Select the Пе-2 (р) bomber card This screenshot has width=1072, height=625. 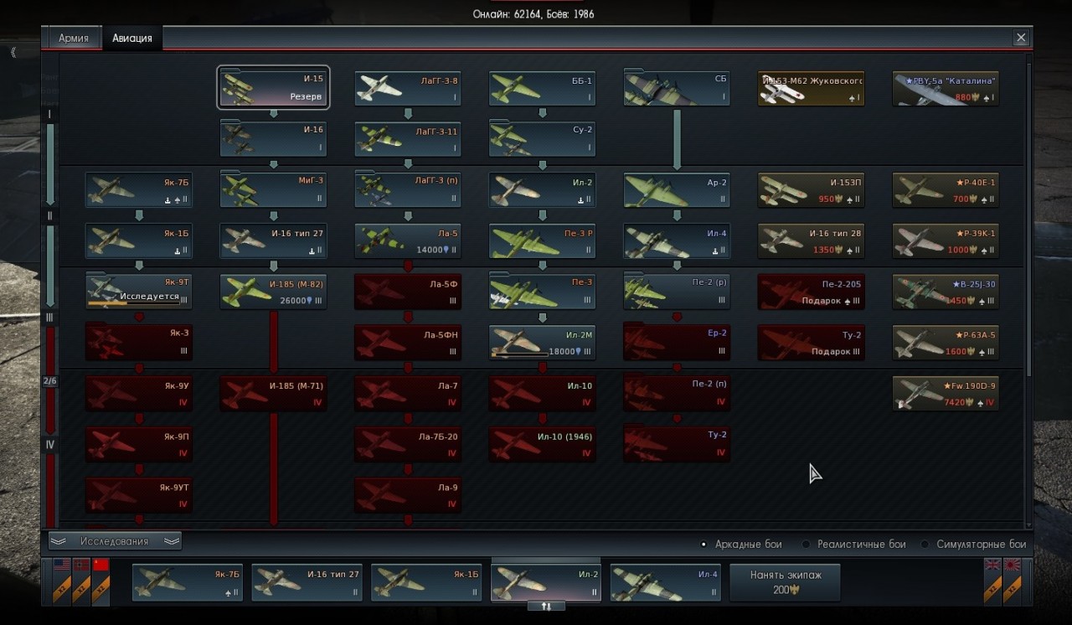677,292
